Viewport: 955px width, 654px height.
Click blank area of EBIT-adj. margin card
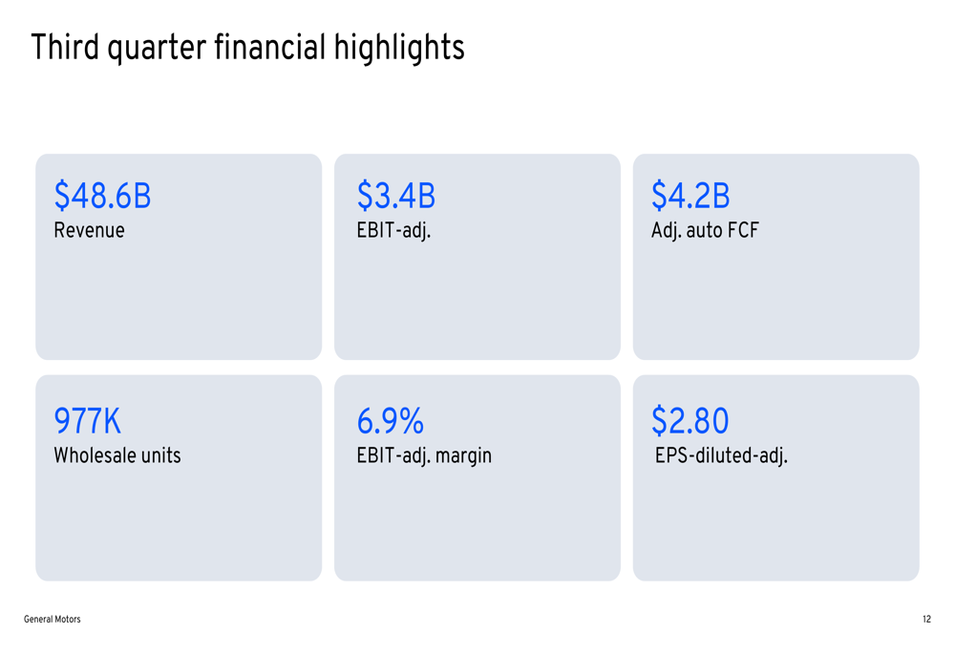(x=477, y=530)
